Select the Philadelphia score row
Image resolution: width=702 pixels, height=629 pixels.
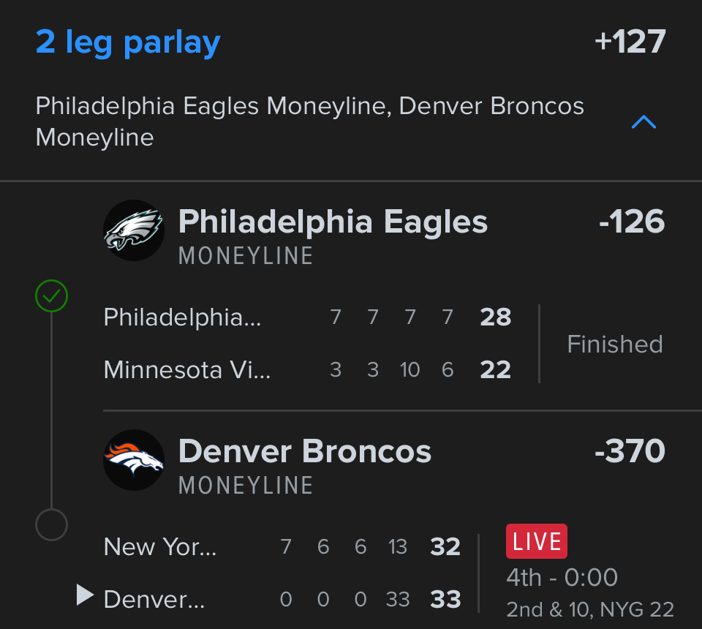[307, 317]
